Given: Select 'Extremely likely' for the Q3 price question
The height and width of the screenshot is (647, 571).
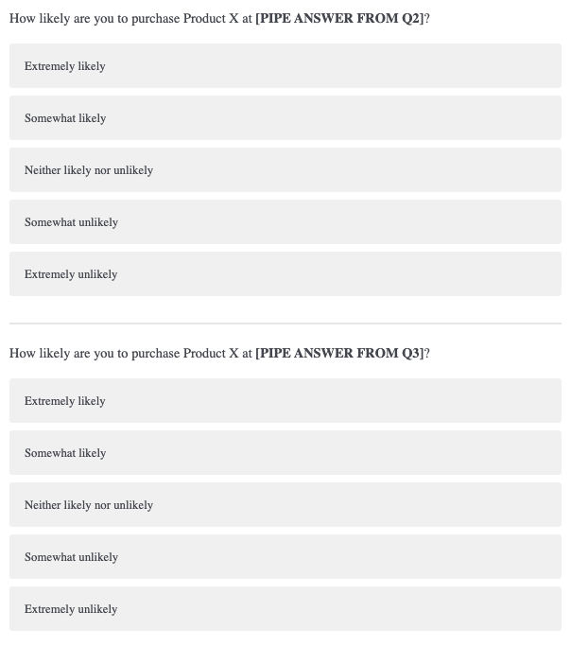Looking at the screenshot, I should pyautogui.click(x=285, y=401).
